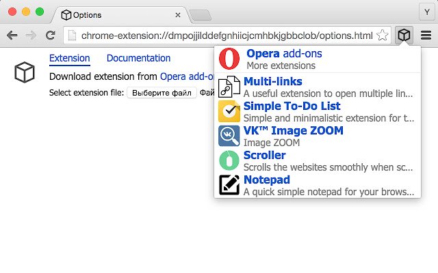Click the Notepad pencil icon
This screenshot has height=273, width=438.
(229, 185)
